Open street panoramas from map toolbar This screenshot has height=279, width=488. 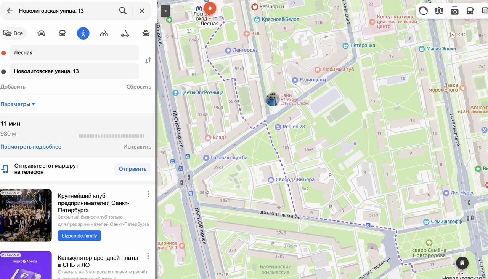click(439, 11)
